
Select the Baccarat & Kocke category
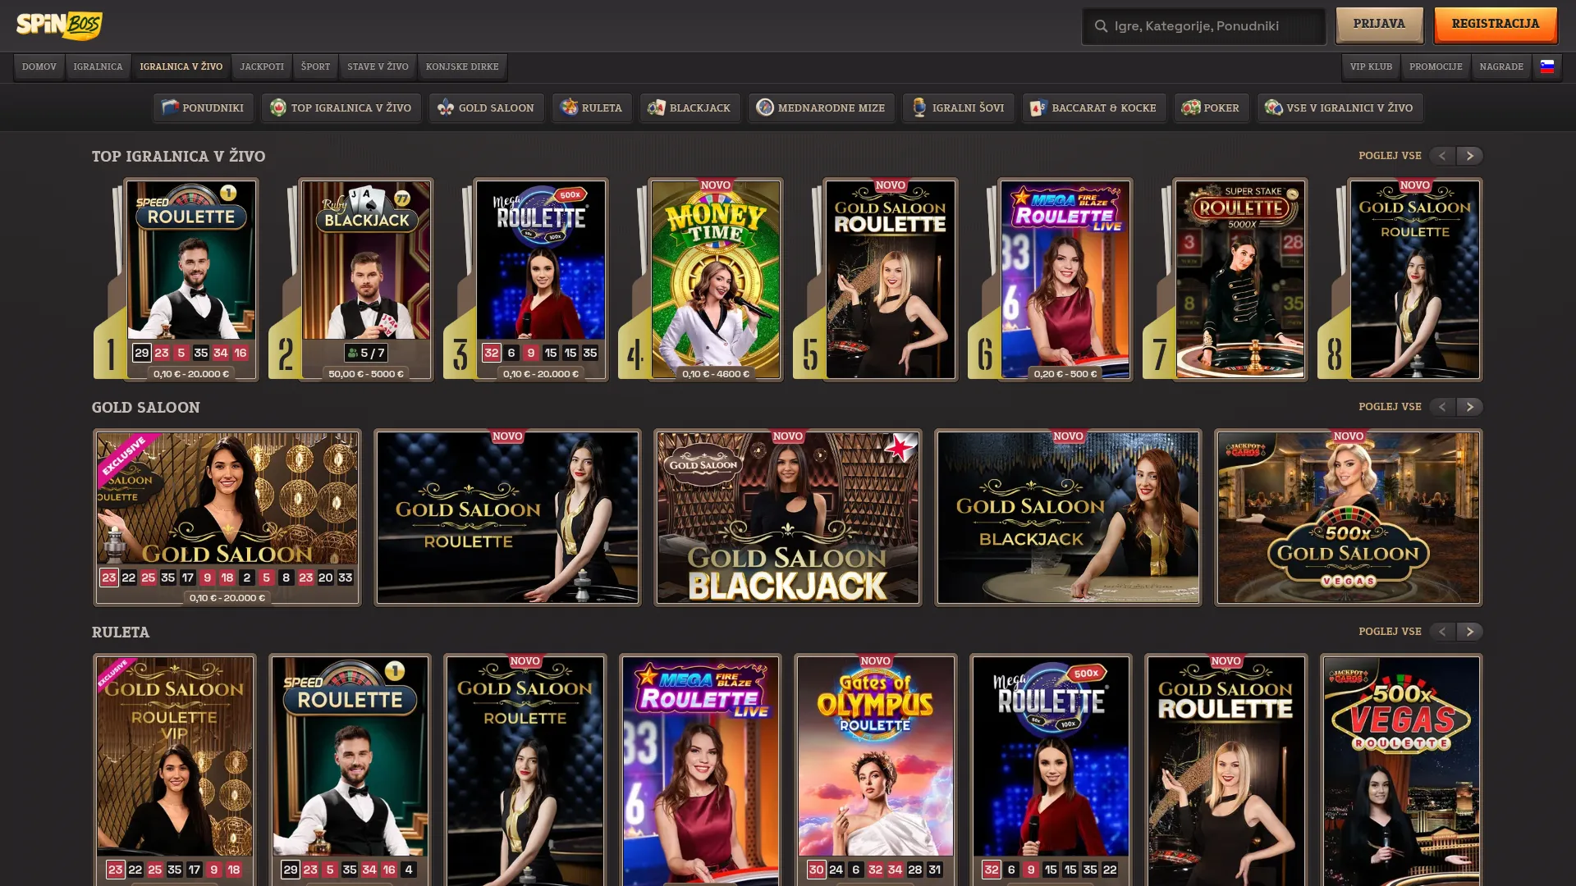pyautogui.click(x=1094, y=107)
